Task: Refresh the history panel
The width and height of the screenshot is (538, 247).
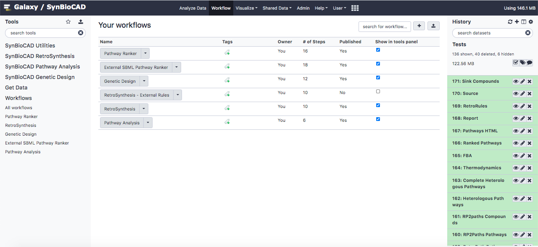Action: [x=510, y=22]
